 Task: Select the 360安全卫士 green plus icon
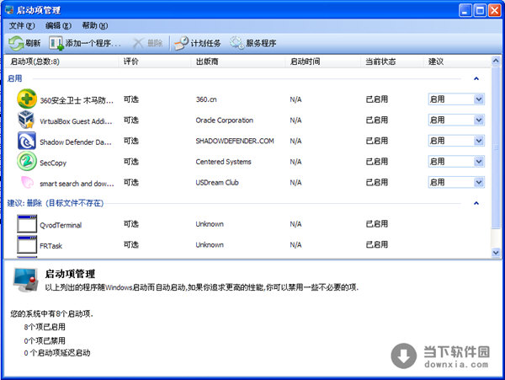coord(27,99)
